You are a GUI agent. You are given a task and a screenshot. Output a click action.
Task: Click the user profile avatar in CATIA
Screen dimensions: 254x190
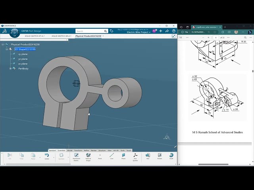tap(154, 31)
